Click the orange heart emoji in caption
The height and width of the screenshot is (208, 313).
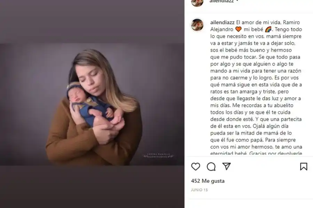tap(238, 29)
